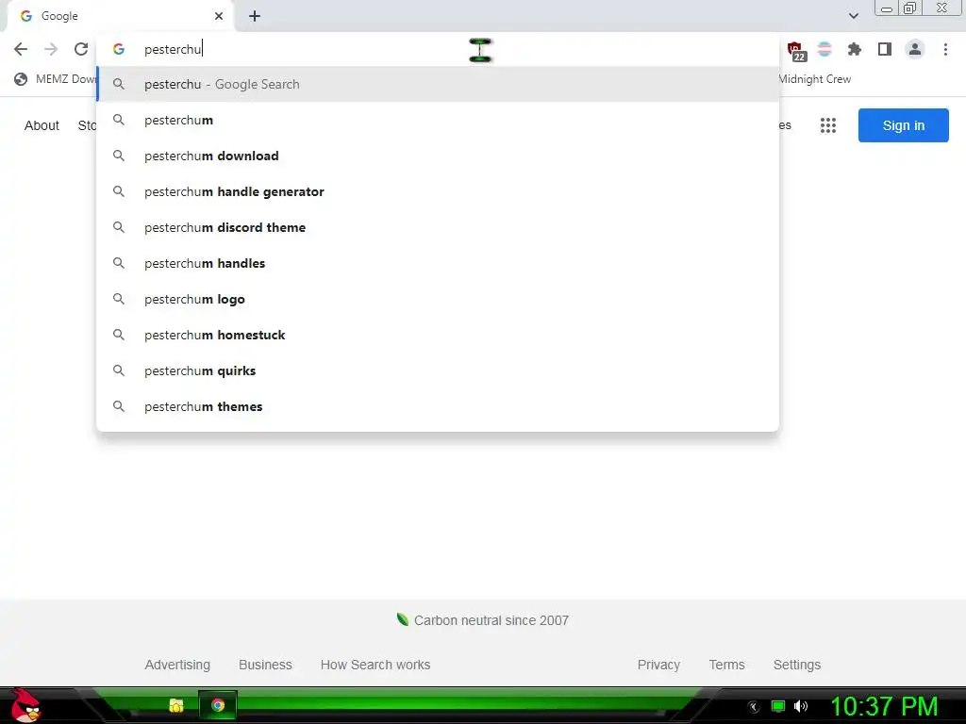Image resolution: width=966 pixels, height=724 pixels.
Task: Pick the pesterchum themes suggestion
Action: [x=438, y=406]
